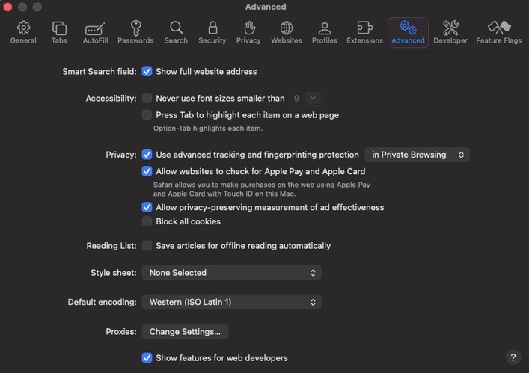
Task: Uncheck Show full website address
Action: (147, 72)
